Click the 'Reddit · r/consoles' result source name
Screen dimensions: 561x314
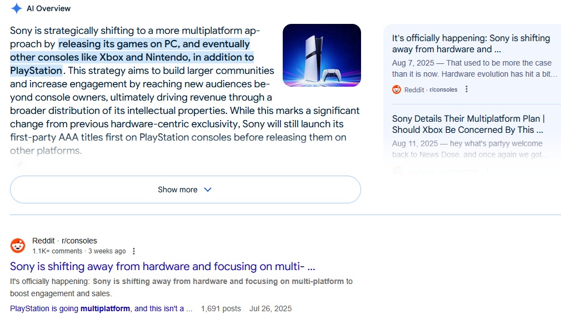[x=64, y=241]
